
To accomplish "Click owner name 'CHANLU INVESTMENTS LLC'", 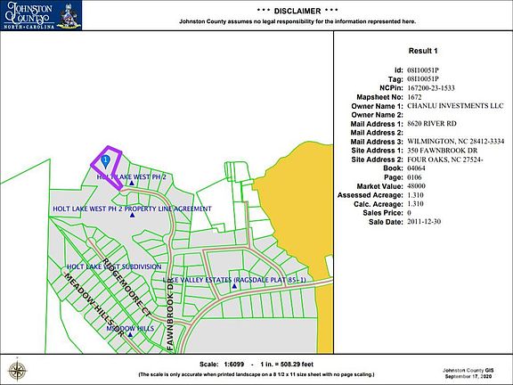I will click(x=455, y=106).
